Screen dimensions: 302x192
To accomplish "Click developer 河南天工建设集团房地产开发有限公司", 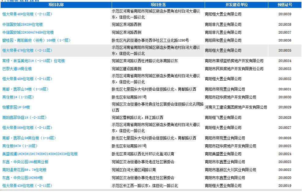I will (236, 107).
